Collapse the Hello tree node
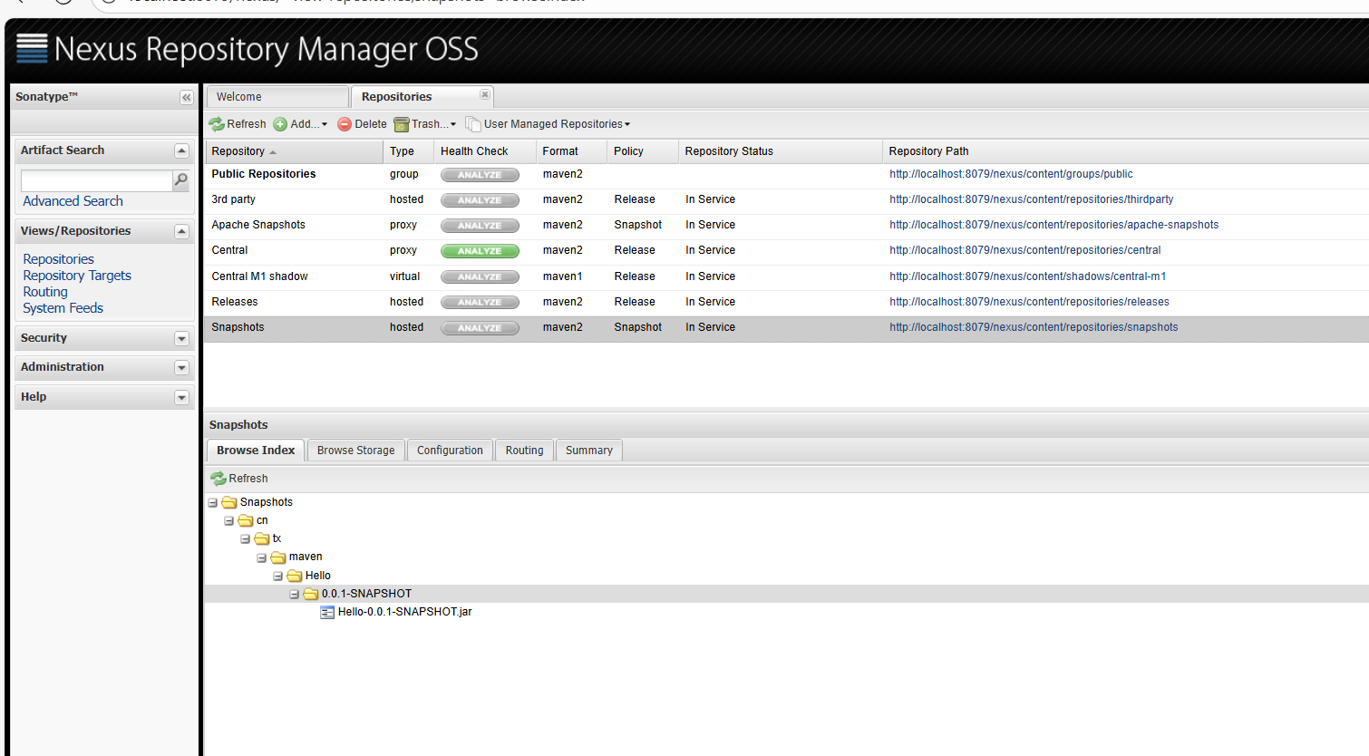Viewport: 1369px width, 756px height. (x=278, y=577)
